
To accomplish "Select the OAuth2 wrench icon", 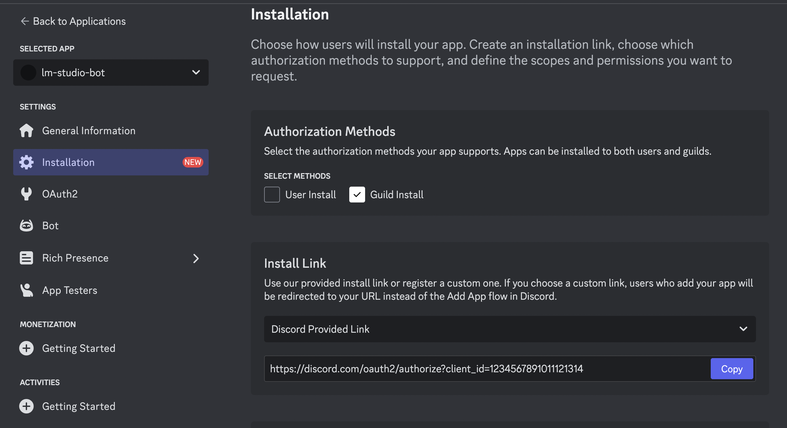I will (27, 194).
